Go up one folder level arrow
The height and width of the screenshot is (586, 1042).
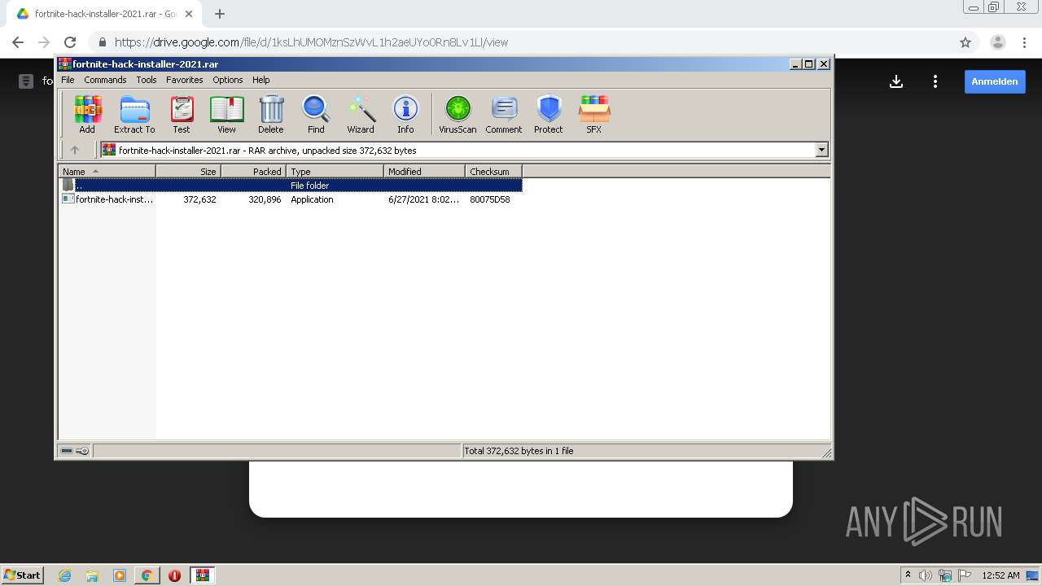pos(75,150)
